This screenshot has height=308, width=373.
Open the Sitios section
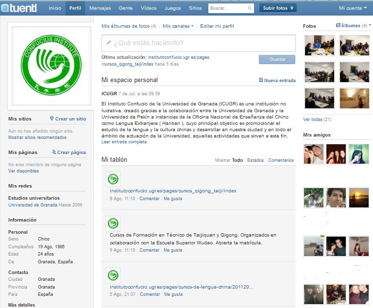tap(195, 8)
